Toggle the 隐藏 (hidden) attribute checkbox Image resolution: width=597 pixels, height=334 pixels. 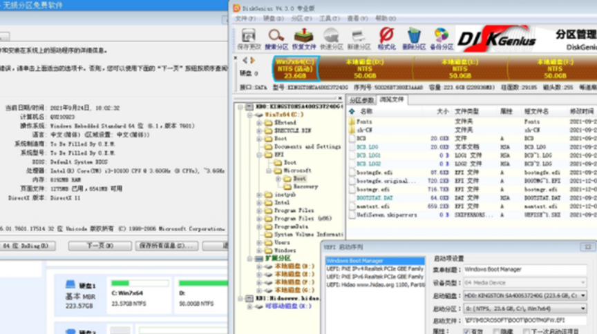496,331
